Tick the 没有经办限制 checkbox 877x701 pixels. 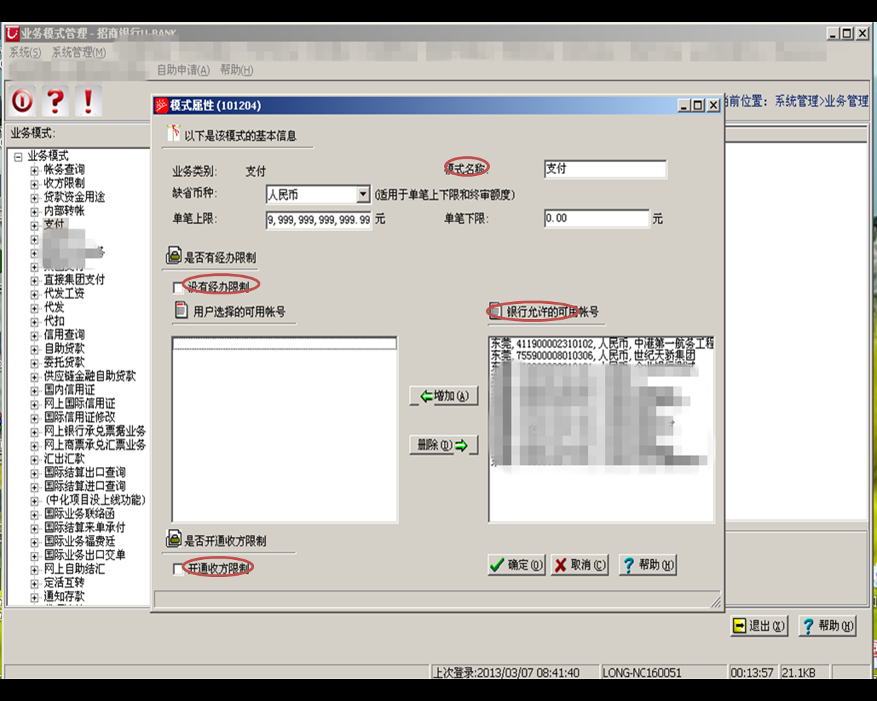(179, 288)
